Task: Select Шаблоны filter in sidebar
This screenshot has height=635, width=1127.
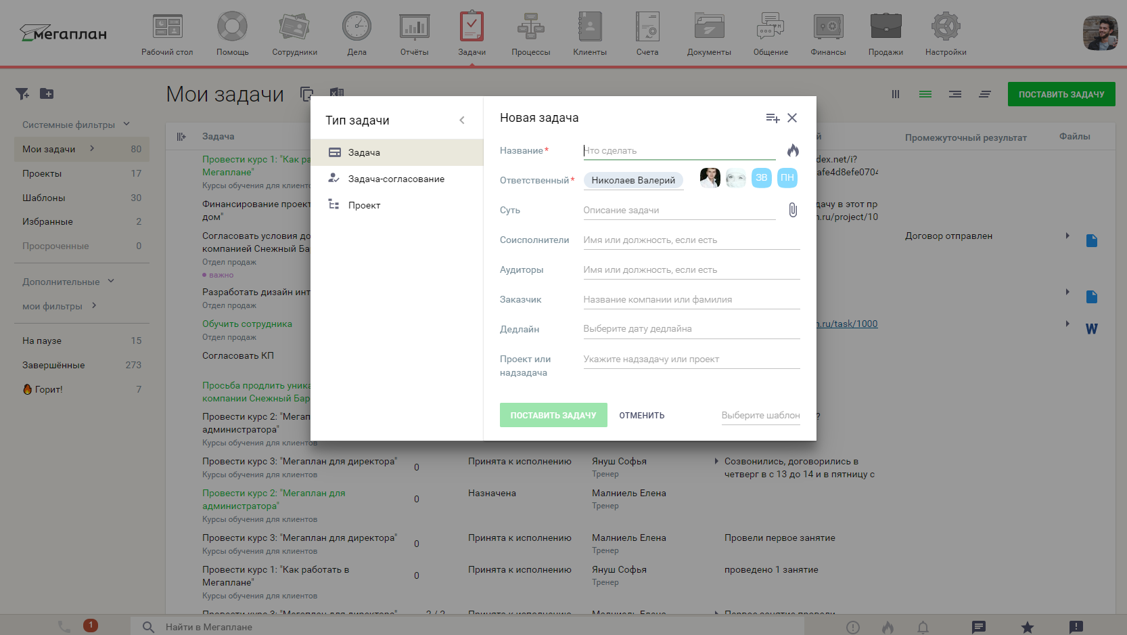Action: coord(82,198)
